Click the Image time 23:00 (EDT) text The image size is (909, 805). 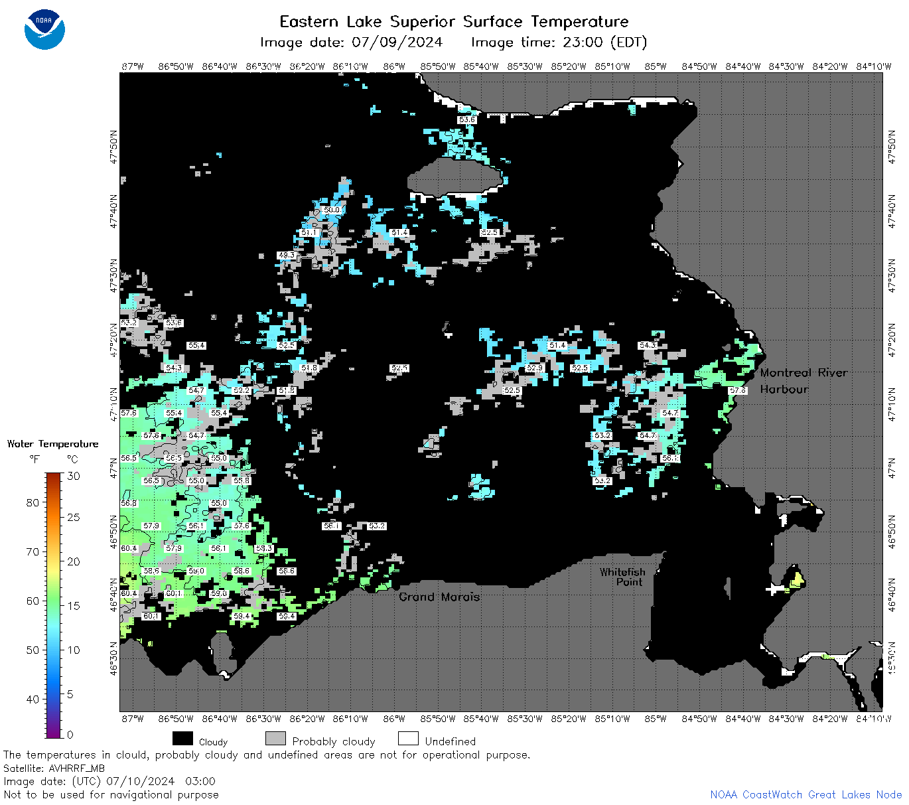coord(559,42)
